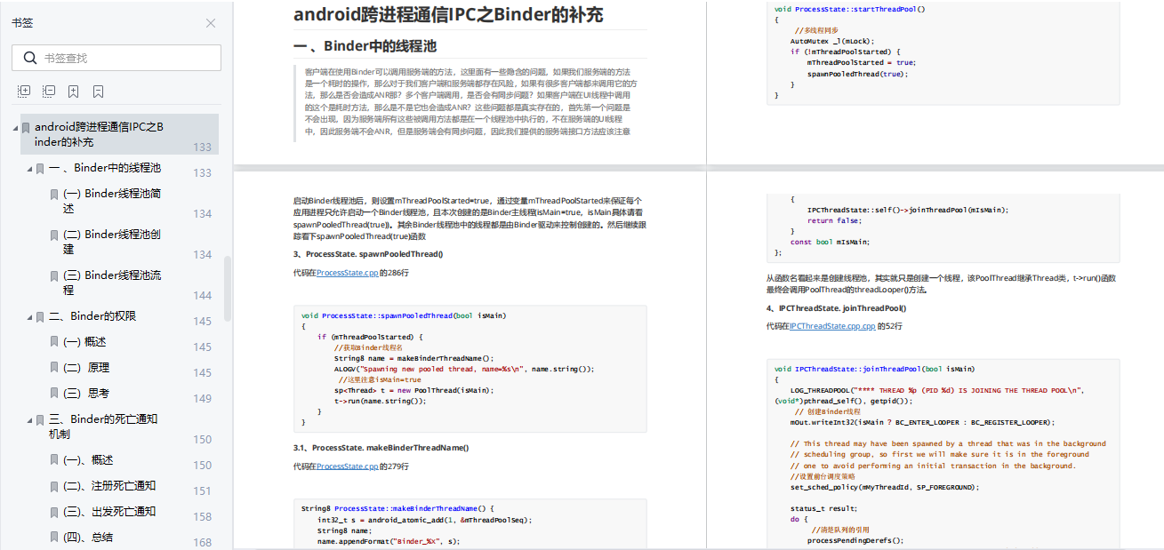Click bookmark icon beside (一) Binder线程池简述
This screenshot has width=1164, height=550.
pyautogui.click(x=53, y=194)
